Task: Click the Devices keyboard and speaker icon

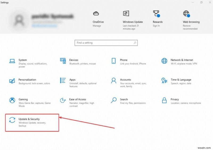Action: [x=63, y=61]
